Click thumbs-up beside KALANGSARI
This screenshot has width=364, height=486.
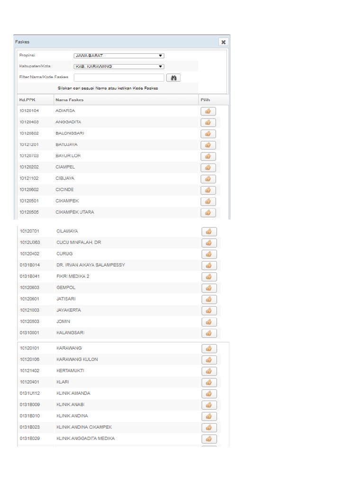[x=209, y=333]
